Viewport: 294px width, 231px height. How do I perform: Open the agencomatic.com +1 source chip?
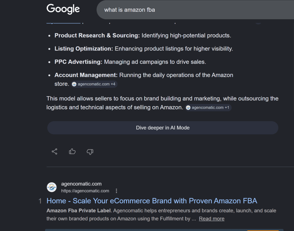tap(208, 108)
